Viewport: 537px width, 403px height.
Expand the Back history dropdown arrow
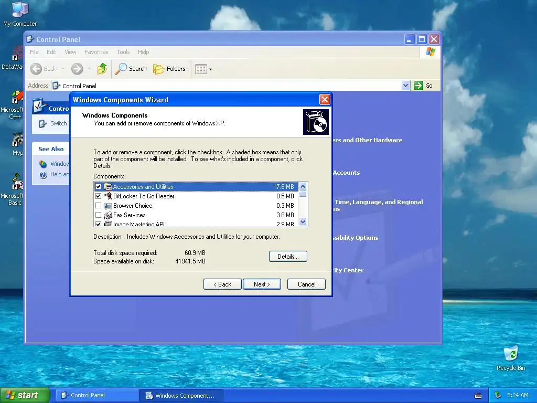click(63, 69)
